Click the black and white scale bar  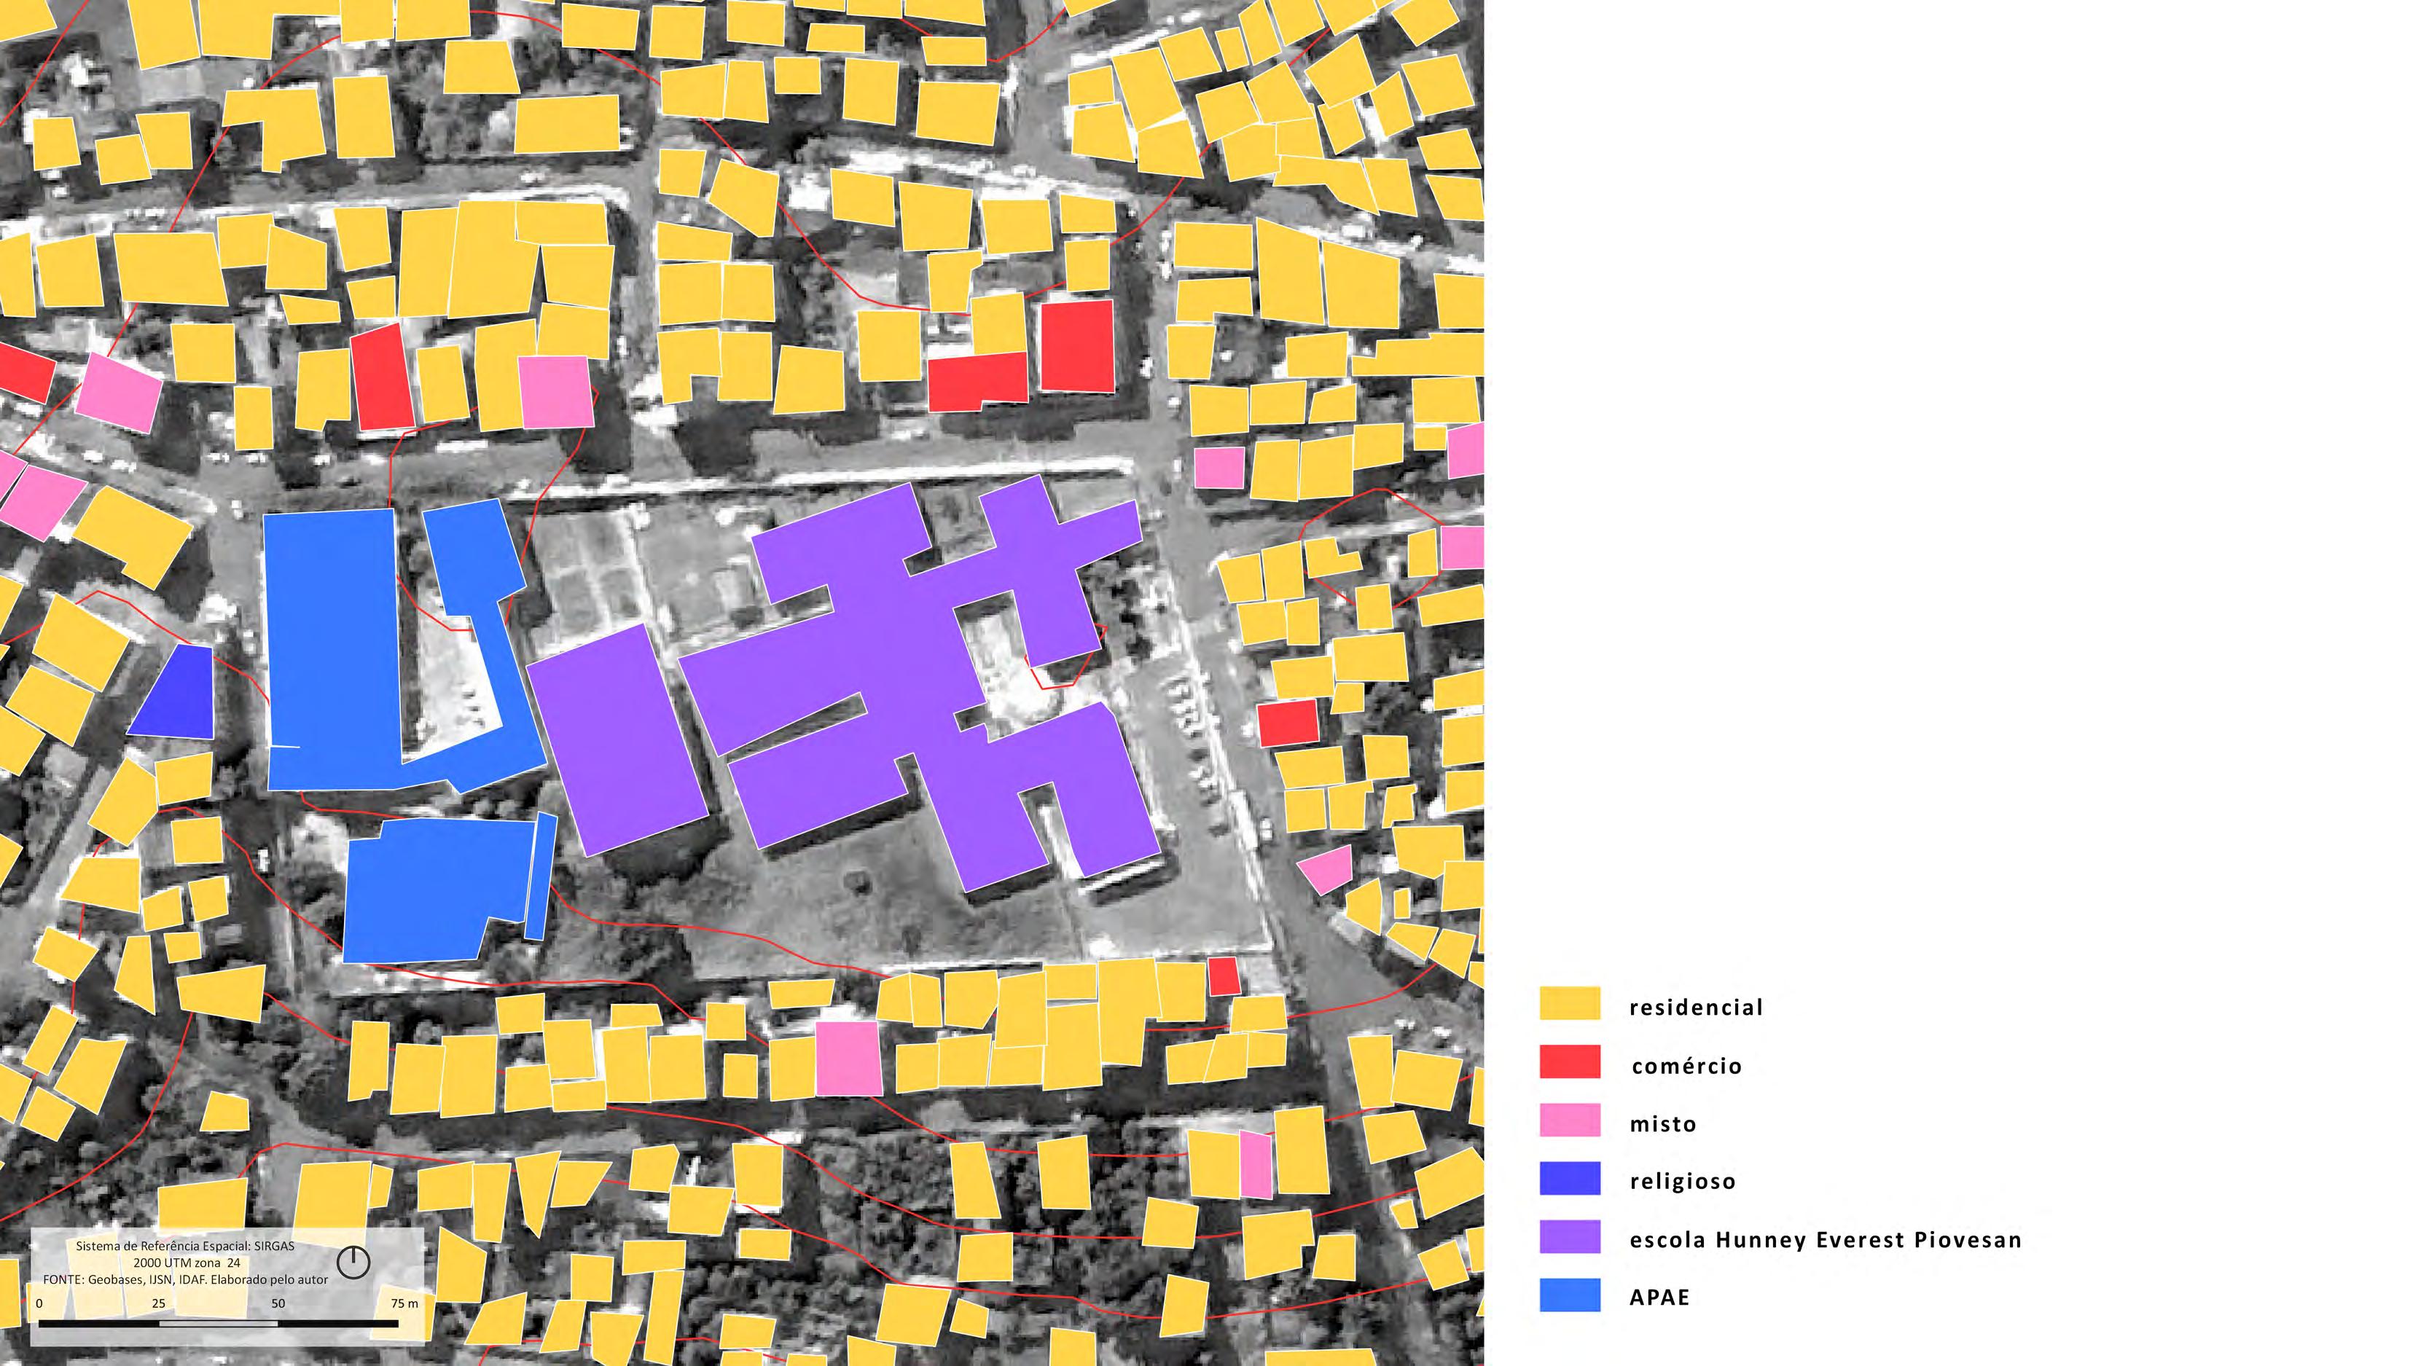[218, 1324]
